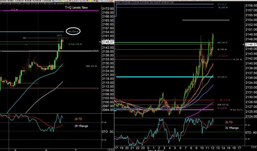Click the highlighted 2146.37 price on right chart axis
The image size is (257, 151).
pos(251,44)
